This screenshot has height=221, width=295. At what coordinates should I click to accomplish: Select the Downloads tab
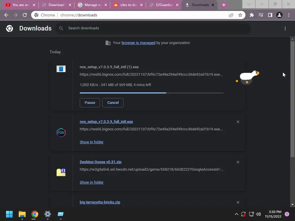coord(199,5)
